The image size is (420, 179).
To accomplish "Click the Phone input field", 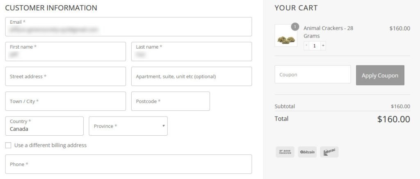I will [128, 164].
